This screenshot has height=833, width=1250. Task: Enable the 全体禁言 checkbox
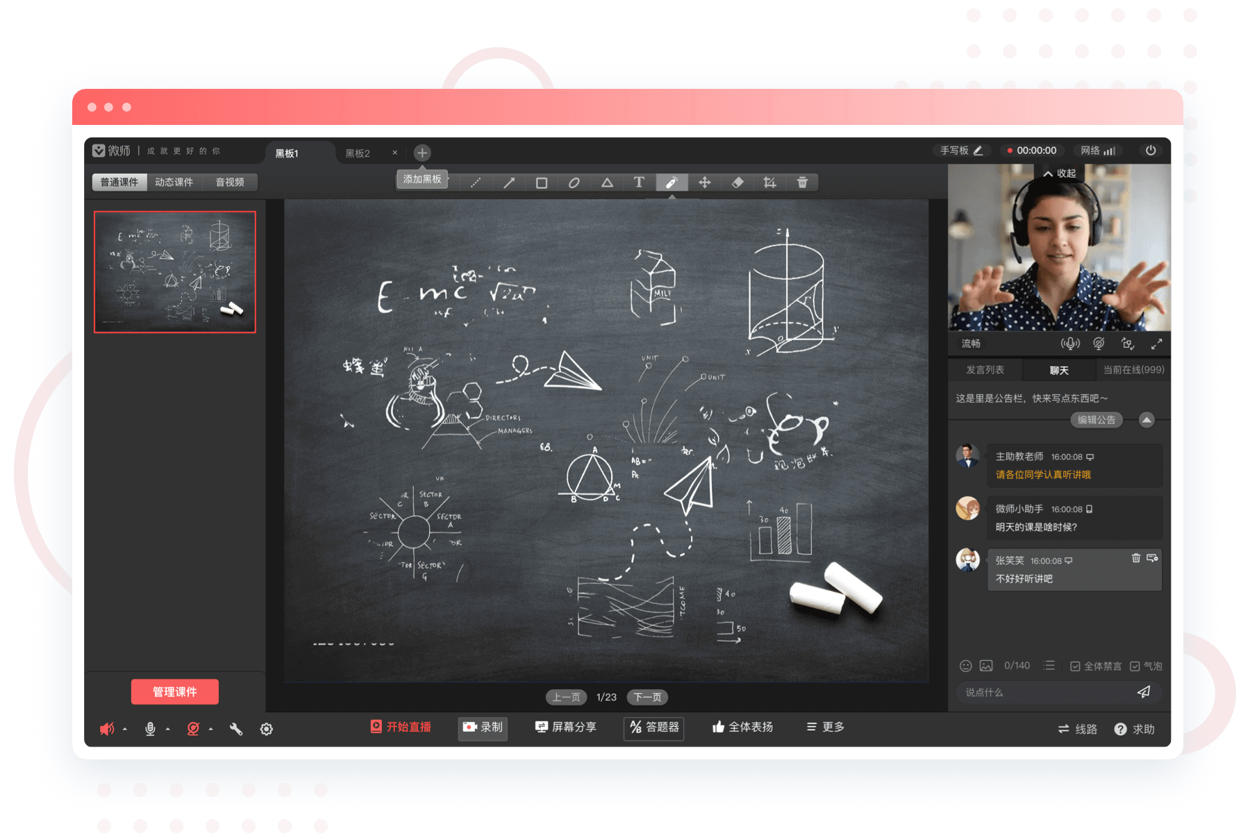pyautogui.click(x=1075, y=666)
